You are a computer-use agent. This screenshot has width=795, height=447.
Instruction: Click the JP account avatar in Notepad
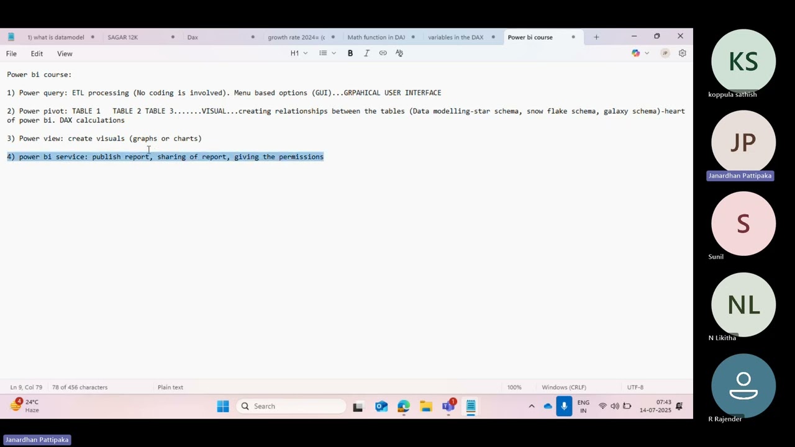point(665,53)
